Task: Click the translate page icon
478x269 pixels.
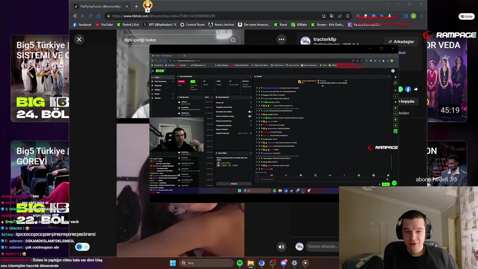Action: pos(332,16)
